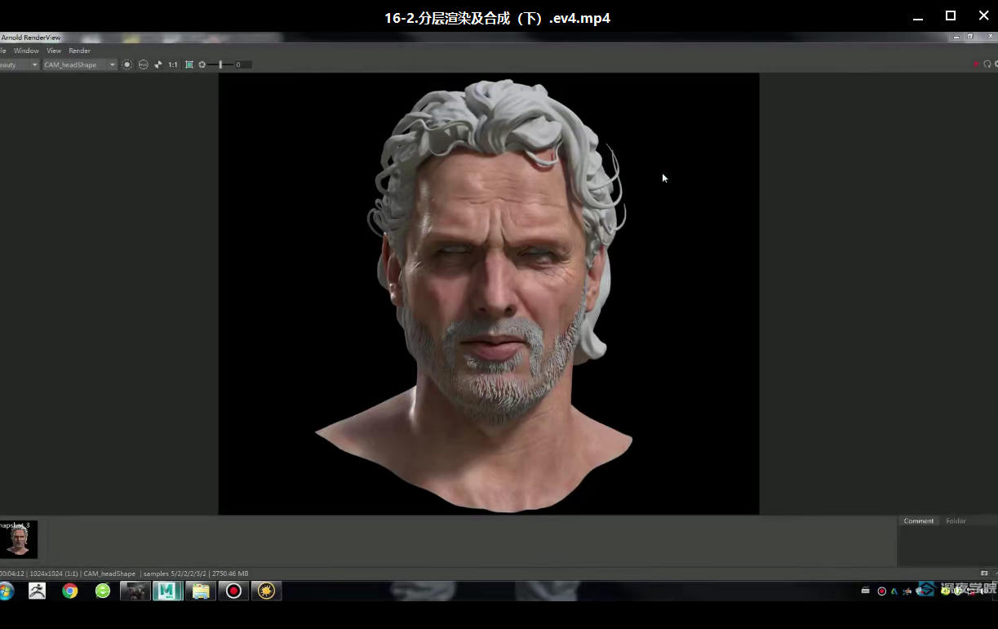Open ZBrush from the taskbar
The width and height of the screenshot is (998, 629).
pos(37,591)
